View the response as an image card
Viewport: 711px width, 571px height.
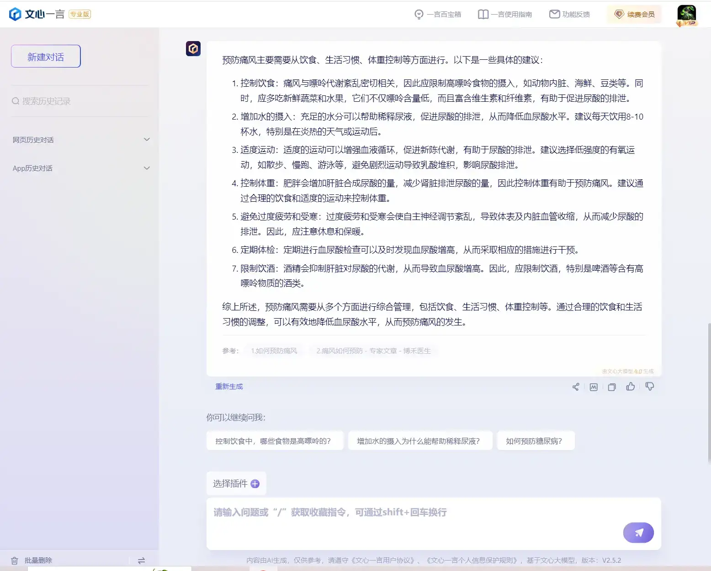(x=594, y=386)
